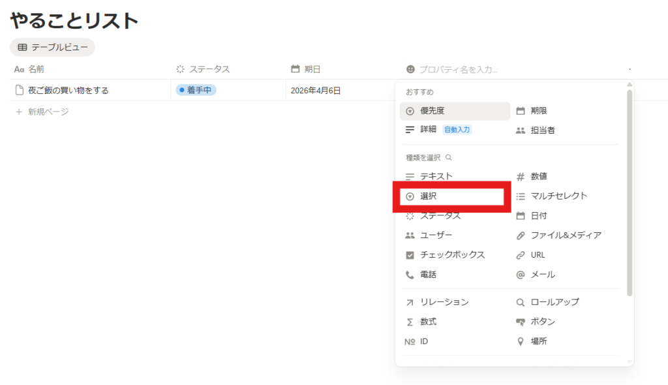Click the smiley icon beside property name field
Screen dimensions: 668x385
(x=410, y=69)
